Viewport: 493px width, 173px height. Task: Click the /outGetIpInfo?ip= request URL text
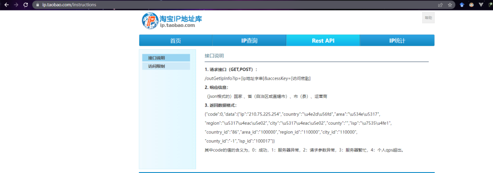[x=257, y=78]
